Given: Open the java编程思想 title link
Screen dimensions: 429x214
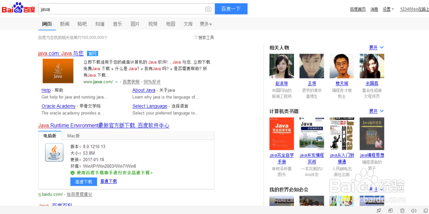Looking at the screenshot, I should [x=372, y=155].
